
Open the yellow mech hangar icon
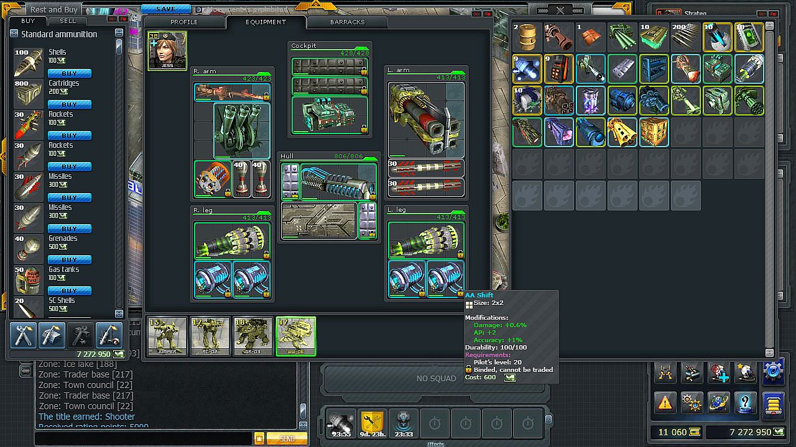665,372
